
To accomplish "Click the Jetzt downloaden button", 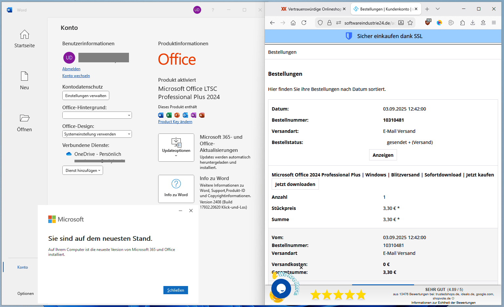I will pyautogui.click(x=295, y=184).
